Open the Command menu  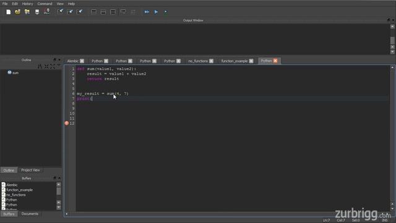click(45, 4)
